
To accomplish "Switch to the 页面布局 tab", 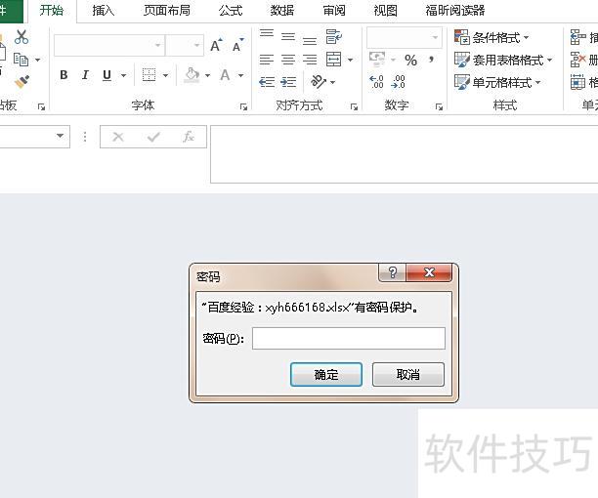I will (167, 11).
